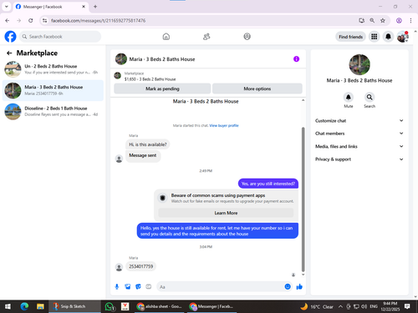The width and height of the screenshot is (418, 313).
Task: Reload the page with browser refresh icon
Action: coord(31,20)
